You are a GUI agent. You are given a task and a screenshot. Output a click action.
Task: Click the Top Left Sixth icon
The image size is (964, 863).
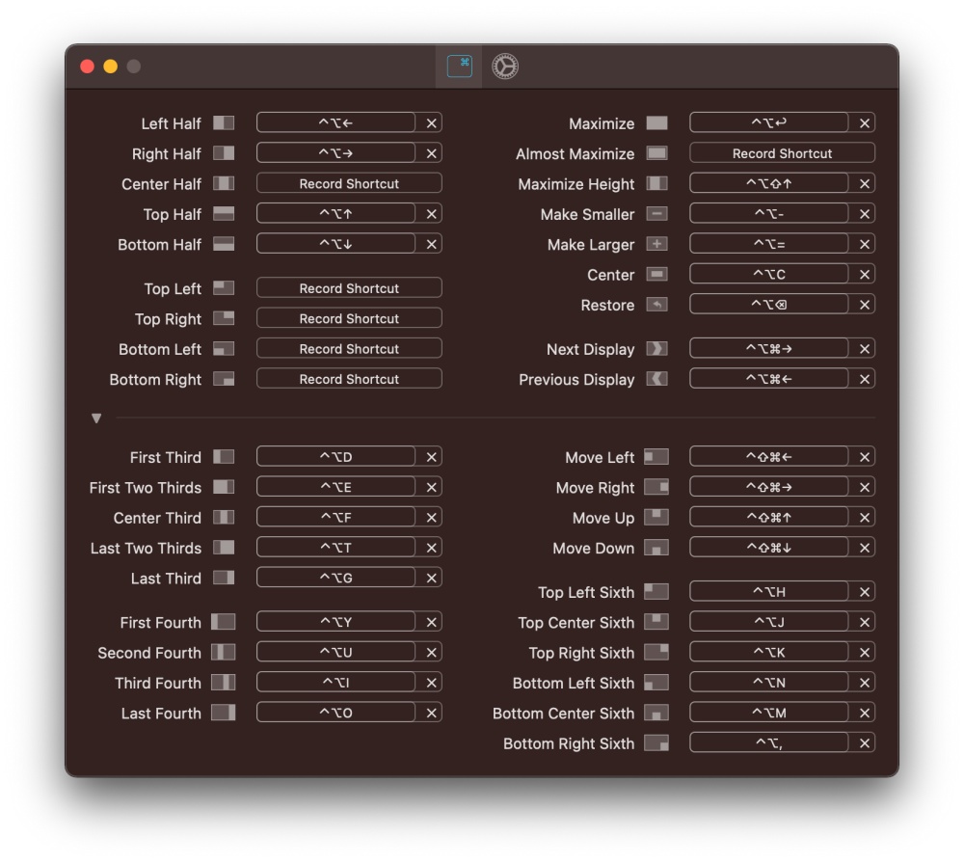[x=656, y=592]
